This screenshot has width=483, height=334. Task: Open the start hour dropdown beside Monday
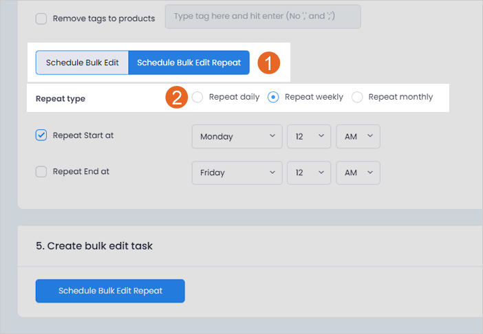(x=309, y=137)
